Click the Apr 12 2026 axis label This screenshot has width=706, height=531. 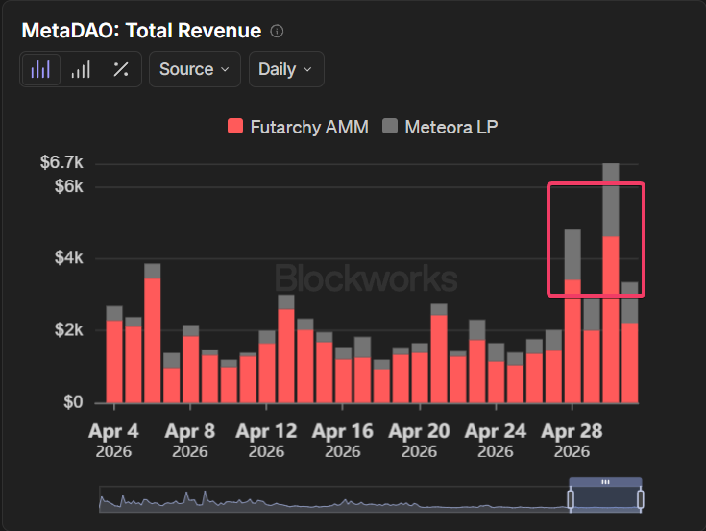267,441
